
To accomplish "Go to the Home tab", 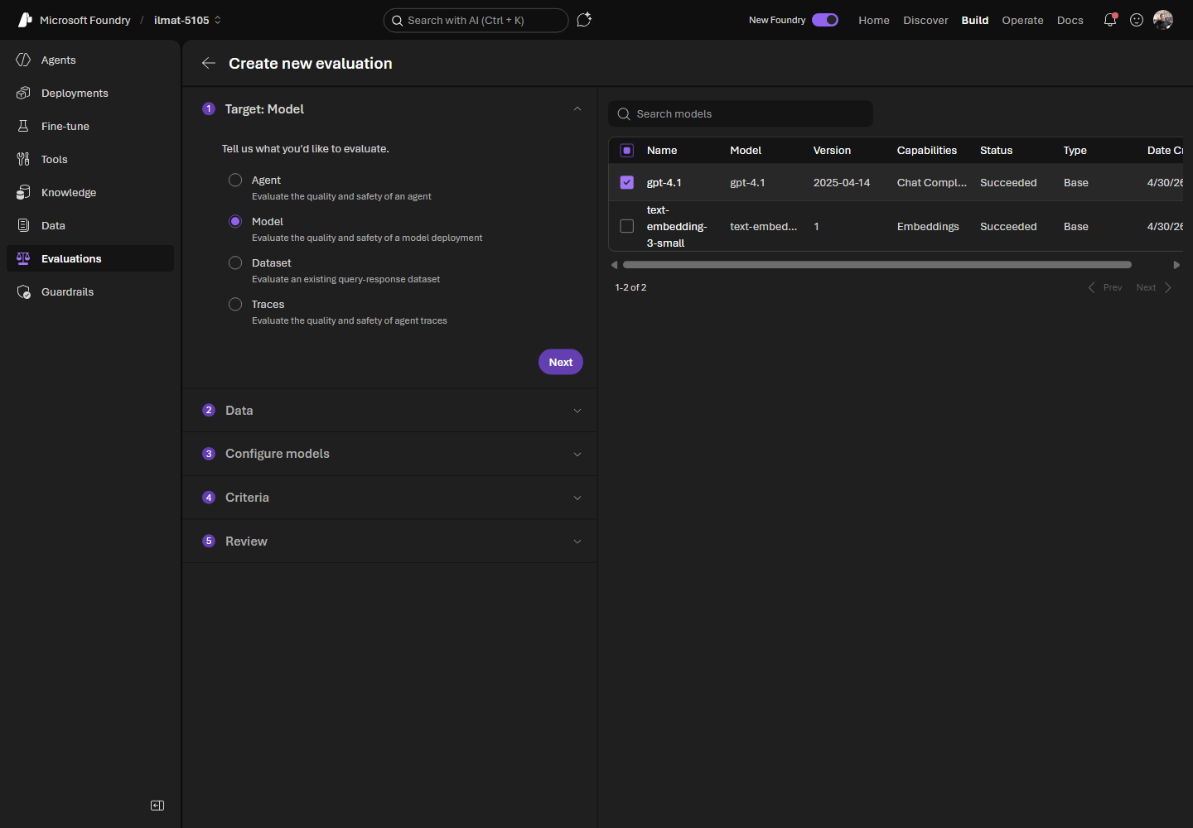I will (x=874, y=20).
